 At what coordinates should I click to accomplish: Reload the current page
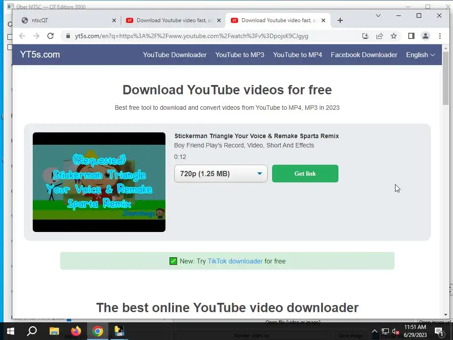[x=50, y=36]
